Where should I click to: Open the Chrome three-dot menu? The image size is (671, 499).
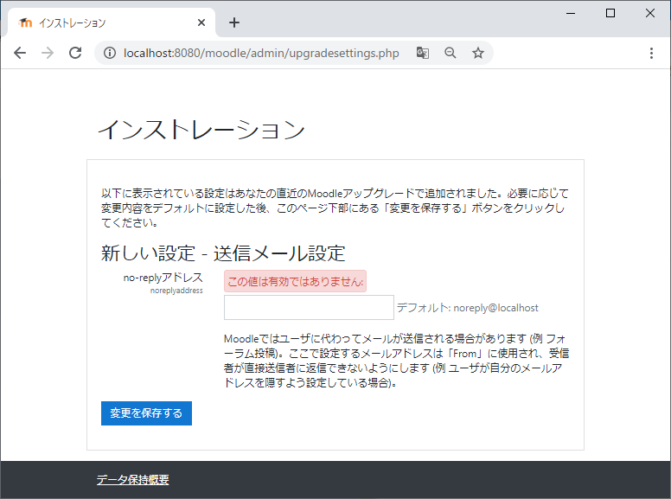[x=651, y=53]
